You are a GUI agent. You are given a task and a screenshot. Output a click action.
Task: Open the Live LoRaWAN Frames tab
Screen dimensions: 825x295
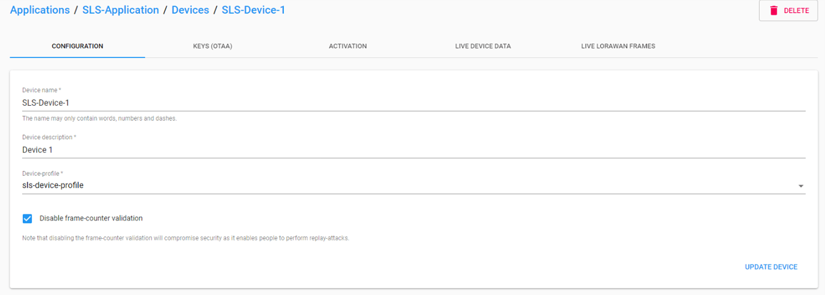[x=618, y=46]
